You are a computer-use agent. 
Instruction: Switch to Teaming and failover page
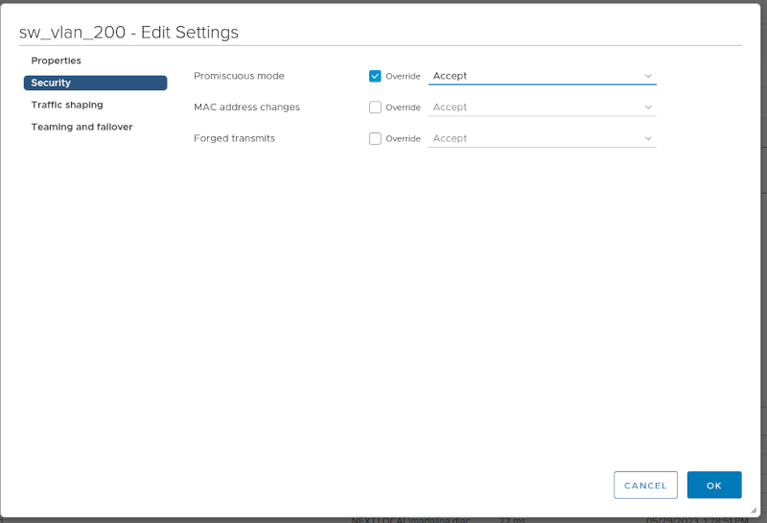click(81, 127)
